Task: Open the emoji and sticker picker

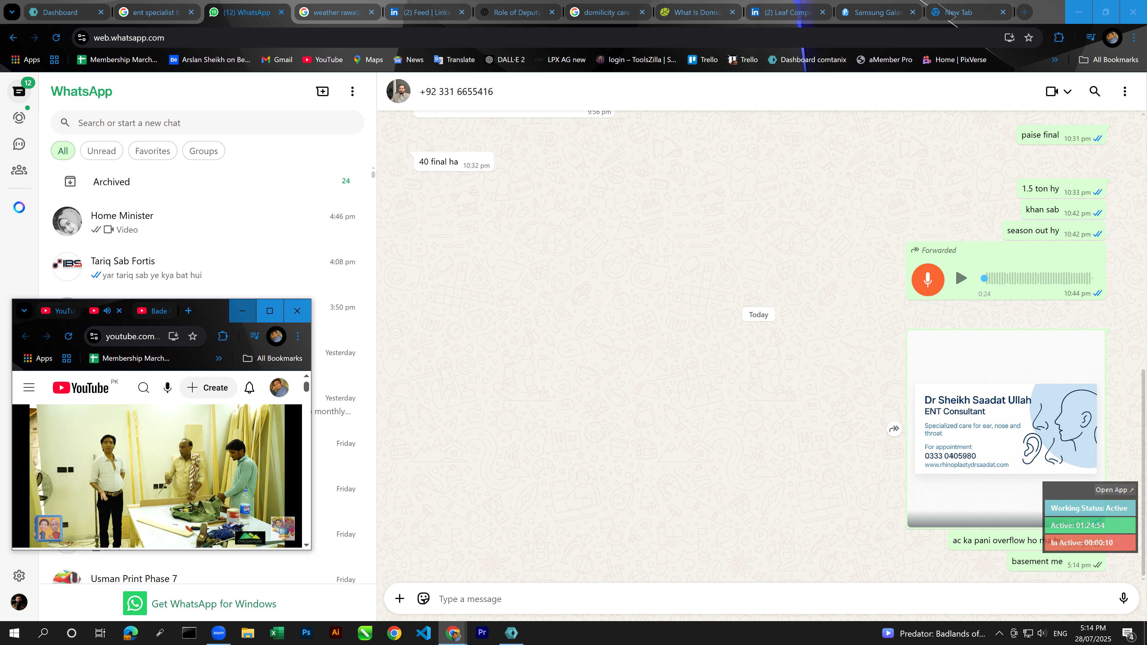Action: click(423, 599)
